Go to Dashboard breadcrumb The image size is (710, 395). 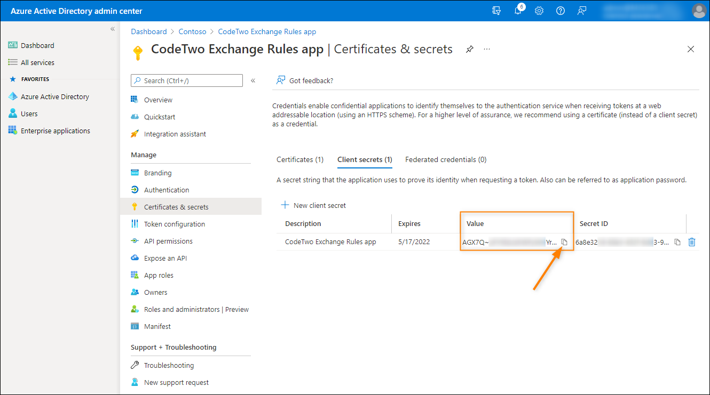[x=149, y=31]
